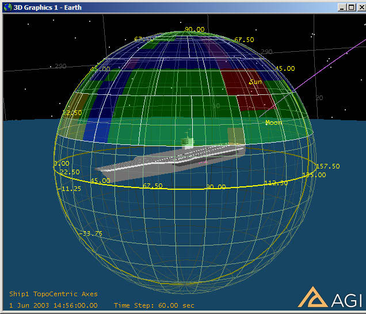366x314 pixels.
Task: Maximize the 3D Graphics window
Action: click(x=351, y=7)
